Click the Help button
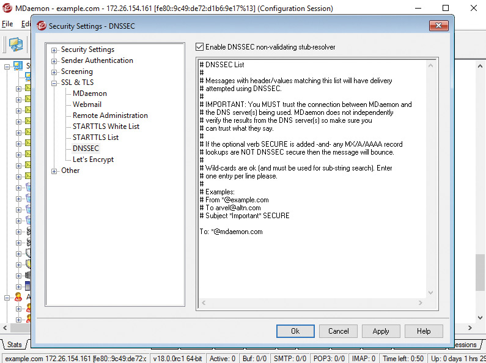This screenshot has height=363, width=486. [x=424, y=331]
